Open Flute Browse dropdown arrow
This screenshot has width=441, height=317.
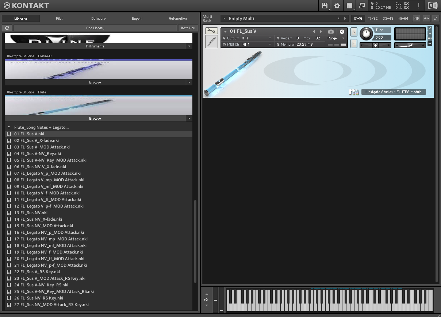click(189, 119)
